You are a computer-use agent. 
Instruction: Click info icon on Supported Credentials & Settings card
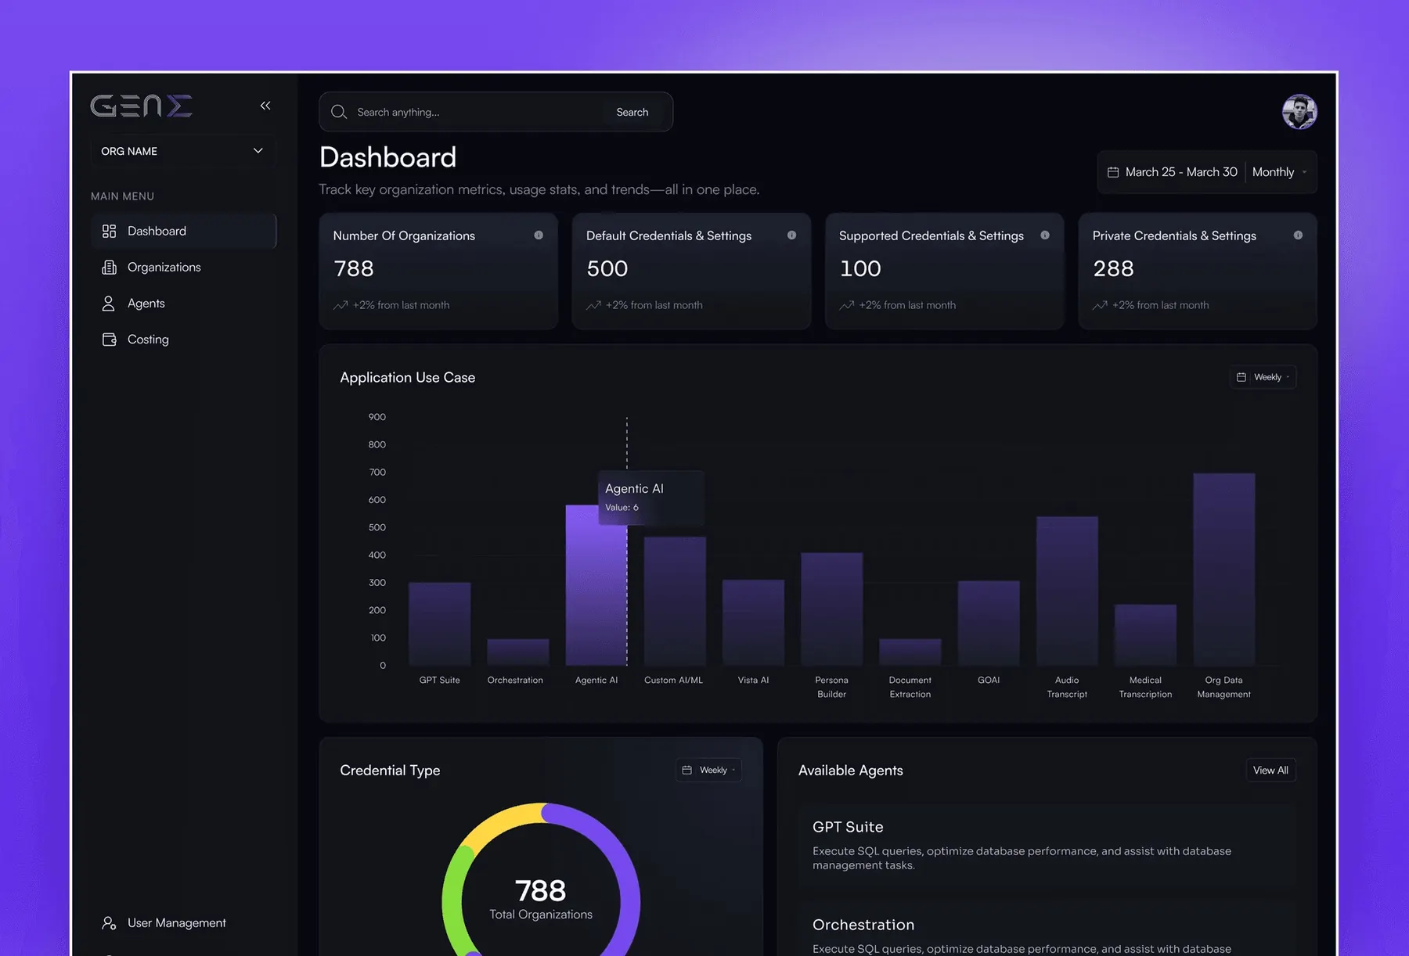1045,235
